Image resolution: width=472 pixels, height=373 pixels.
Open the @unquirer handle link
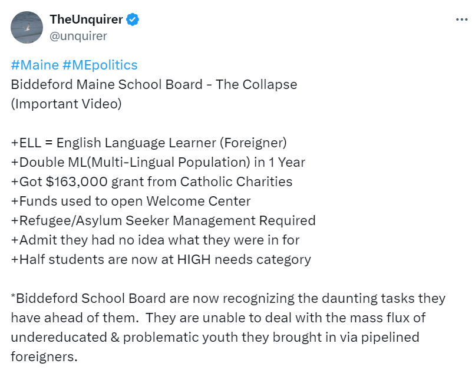(x=78, y=36)
